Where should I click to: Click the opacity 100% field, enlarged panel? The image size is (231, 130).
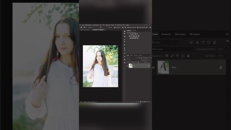[221, 49]
